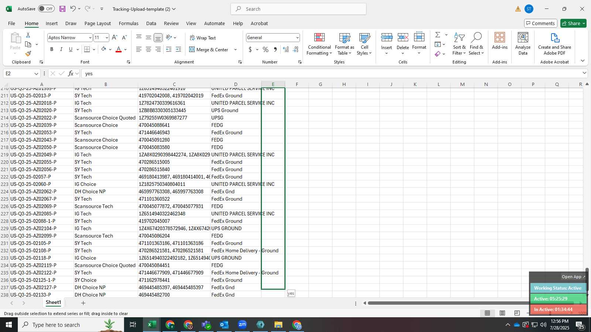The width and height of the screenshot is (591, 332).
Task: Toggle Italic formatting
Action: pyautogui.click(x=61, y=49)
